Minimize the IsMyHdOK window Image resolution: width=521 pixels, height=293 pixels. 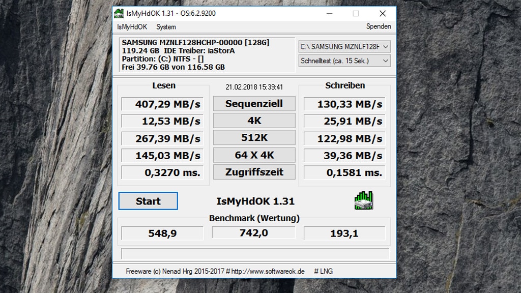[329, 14]
